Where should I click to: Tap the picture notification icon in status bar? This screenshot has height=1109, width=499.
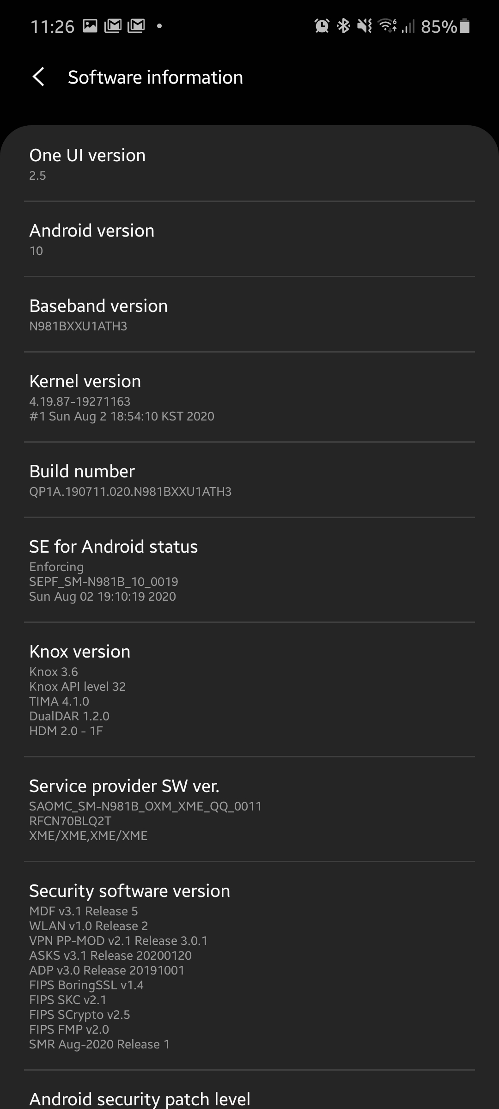(x=90, y=26)
